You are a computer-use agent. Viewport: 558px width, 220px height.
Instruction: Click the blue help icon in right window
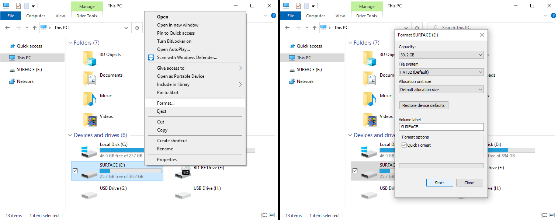[553, 16]
